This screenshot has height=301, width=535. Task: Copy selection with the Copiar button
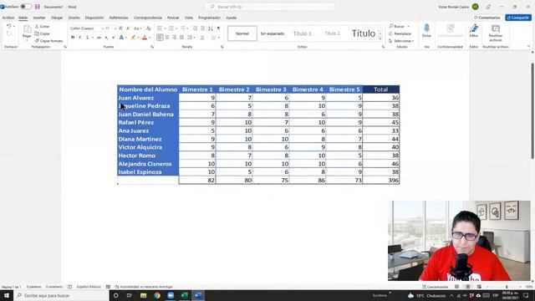tap(43, 33)
